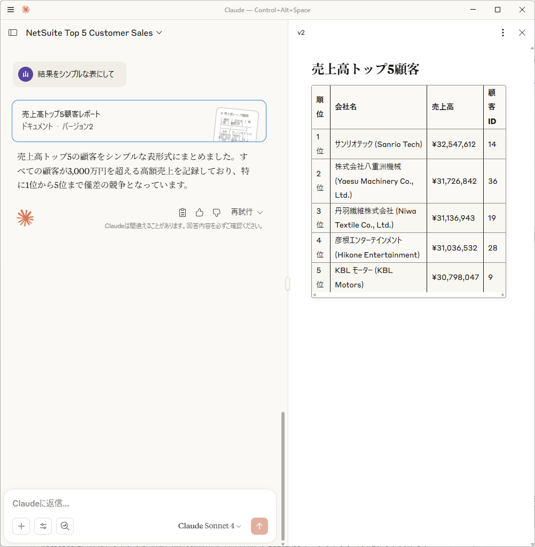
Task: Toggle the sidebar panel icon
Action: point(13,33)
